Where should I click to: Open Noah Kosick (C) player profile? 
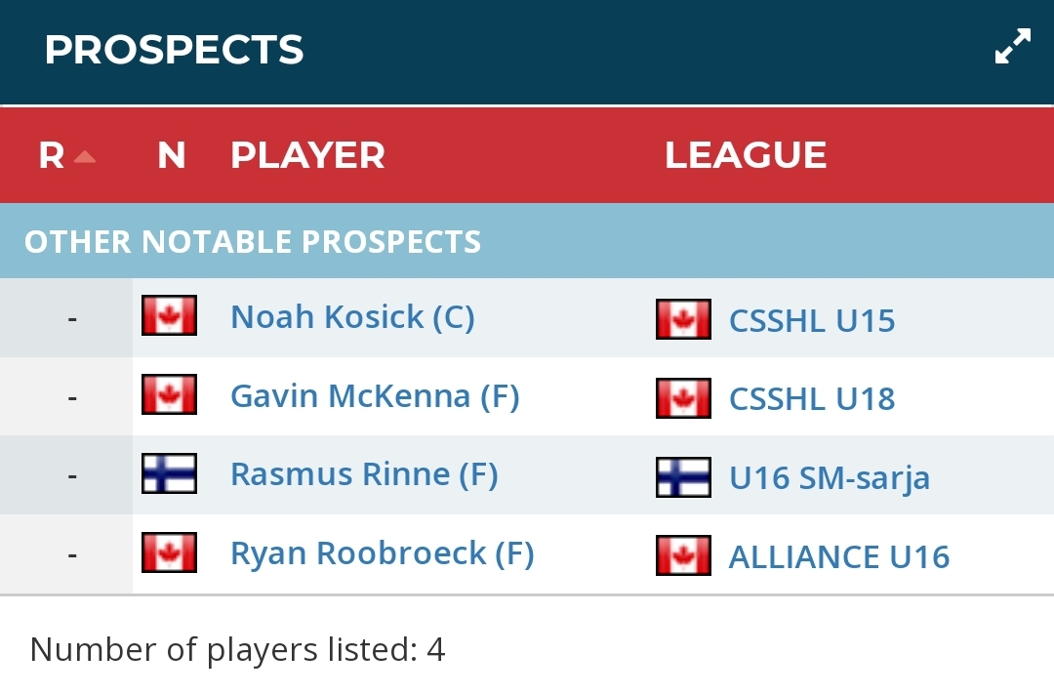352,316
